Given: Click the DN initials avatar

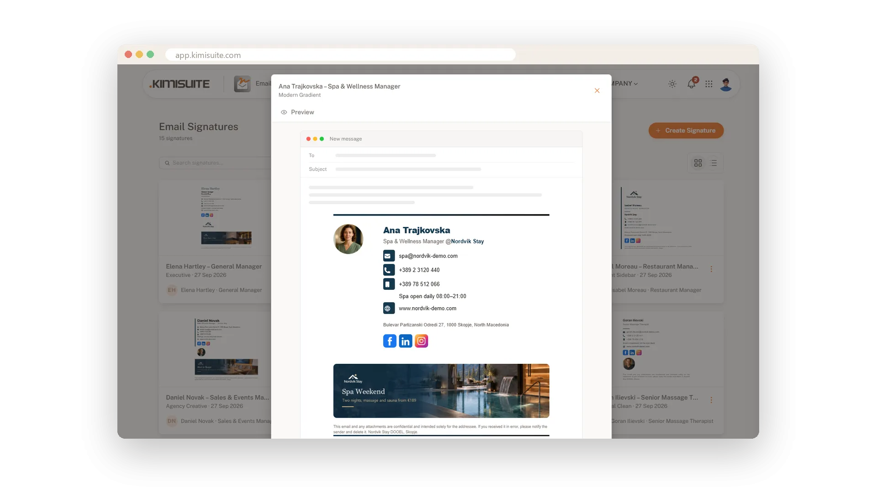Looking at the screenshot, I should pyautogui.click(x=172, y=421).
